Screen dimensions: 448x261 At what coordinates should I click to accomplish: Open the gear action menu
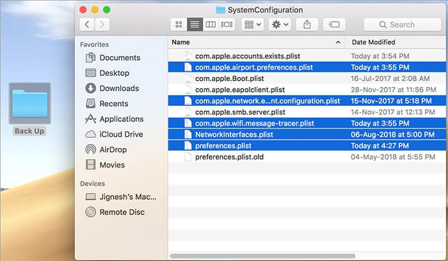[280, 24]
